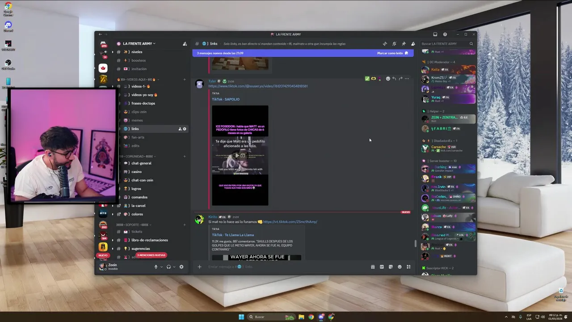Open the Threads icon in channel header
This screenshot has width=572, height=322.
[x=385, y=44]
